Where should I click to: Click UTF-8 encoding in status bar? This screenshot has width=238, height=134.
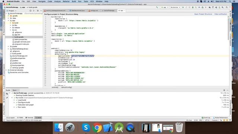pyautogui.click(x=207, y=120)
